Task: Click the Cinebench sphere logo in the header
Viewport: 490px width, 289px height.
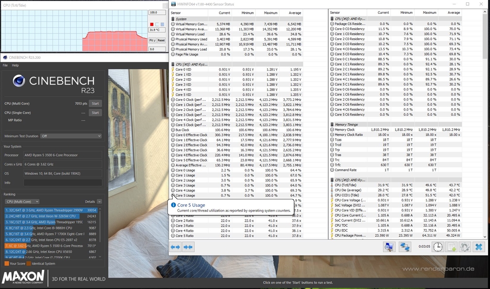Action: point(19,81)
